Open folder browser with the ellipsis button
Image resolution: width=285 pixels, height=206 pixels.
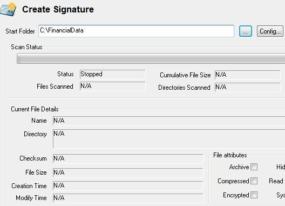tap(246, 31)
